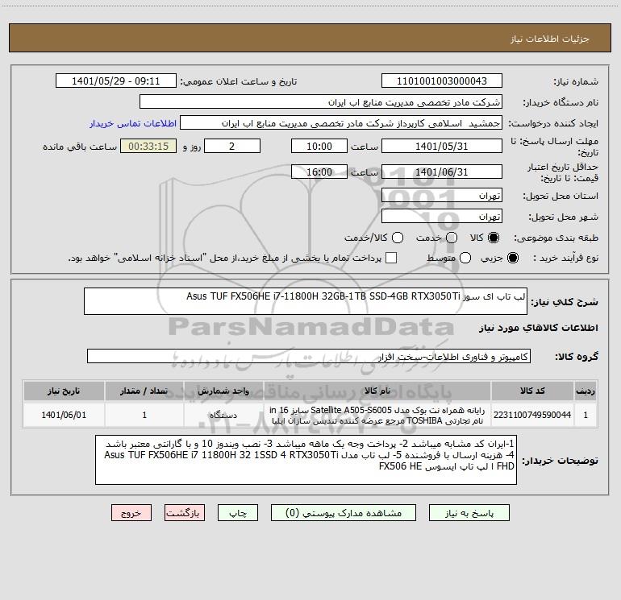This screenshot has width=621, height=600.
Task: Click the شهر محل تحویل field
Action: pyautogui.click(x=442, y=217)
